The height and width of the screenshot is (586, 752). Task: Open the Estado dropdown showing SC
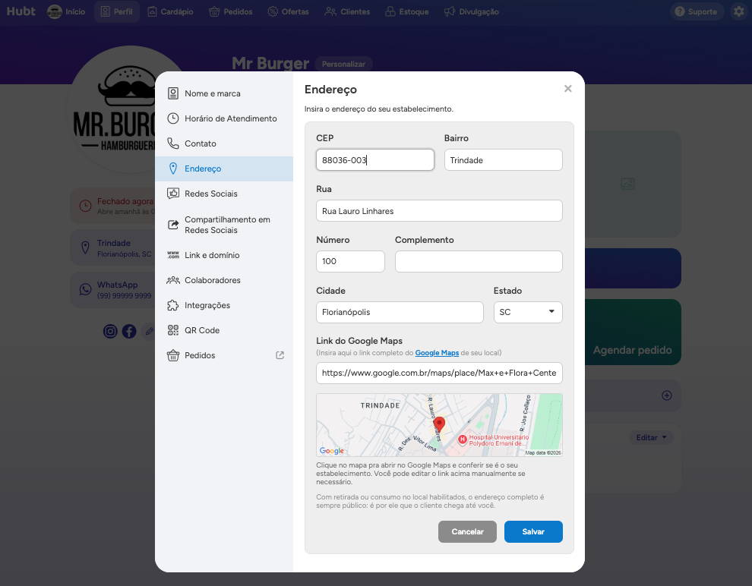tap(528, 312)
